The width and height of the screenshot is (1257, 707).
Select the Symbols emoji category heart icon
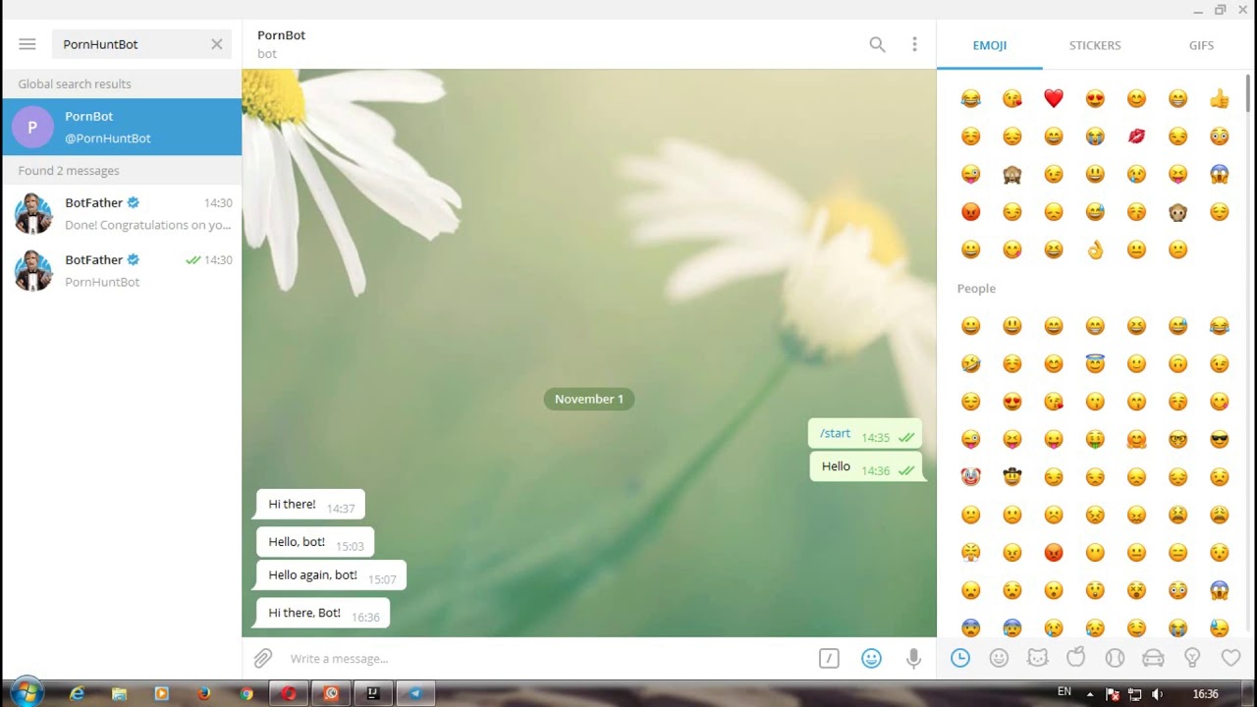[1230, 659]
